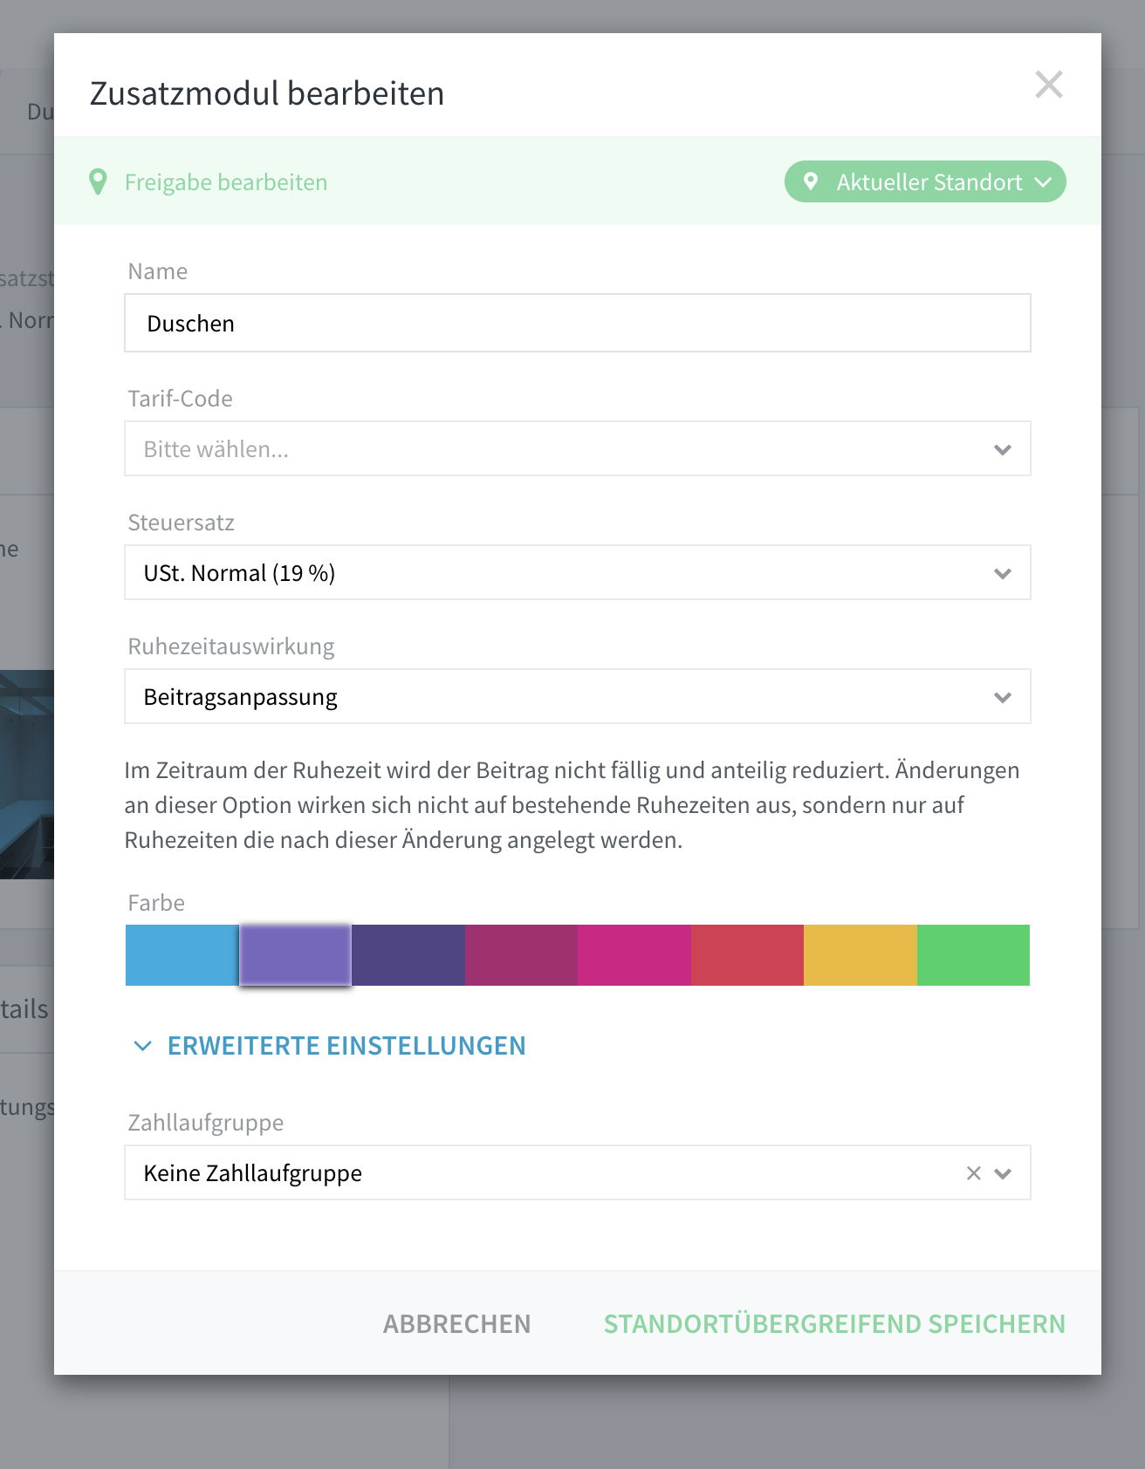Clear the Zahllaufgruppe selection with the X

974,1173
